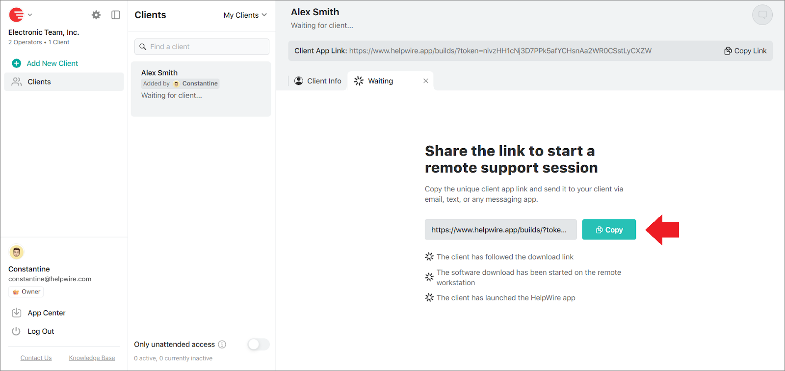Click the Alex Smith header name
Viewport: 785px width, 371px height.
tap(315, 12)
